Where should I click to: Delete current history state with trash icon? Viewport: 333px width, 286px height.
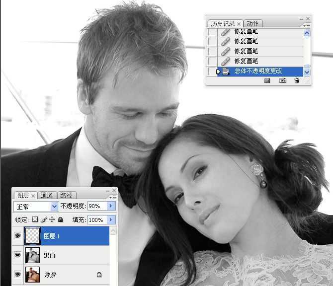297,80
